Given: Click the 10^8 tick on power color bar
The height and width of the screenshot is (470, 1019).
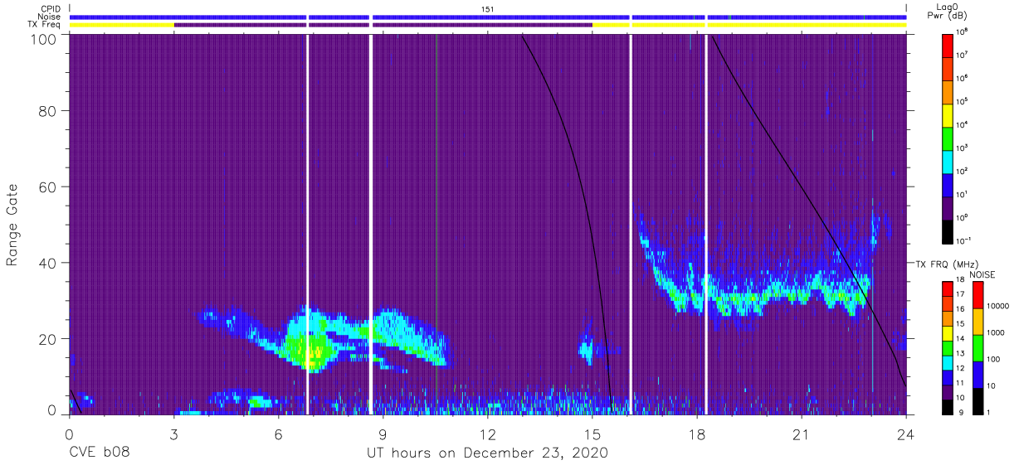Looking at the screenshot, I should pos(963,31).
